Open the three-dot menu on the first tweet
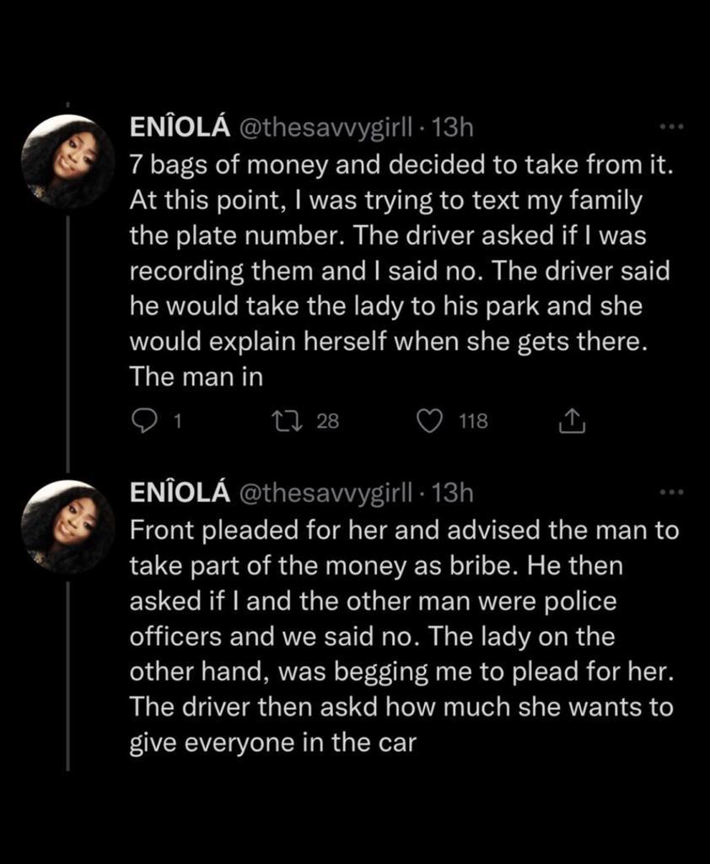710x864 pixels. click(x=670, y=127)
